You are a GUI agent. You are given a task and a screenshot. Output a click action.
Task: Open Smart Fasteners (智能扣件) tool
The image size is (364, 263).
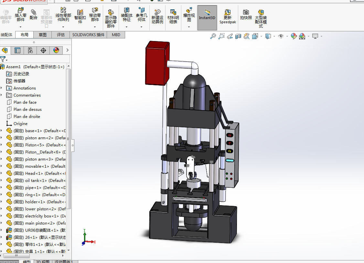80,16
